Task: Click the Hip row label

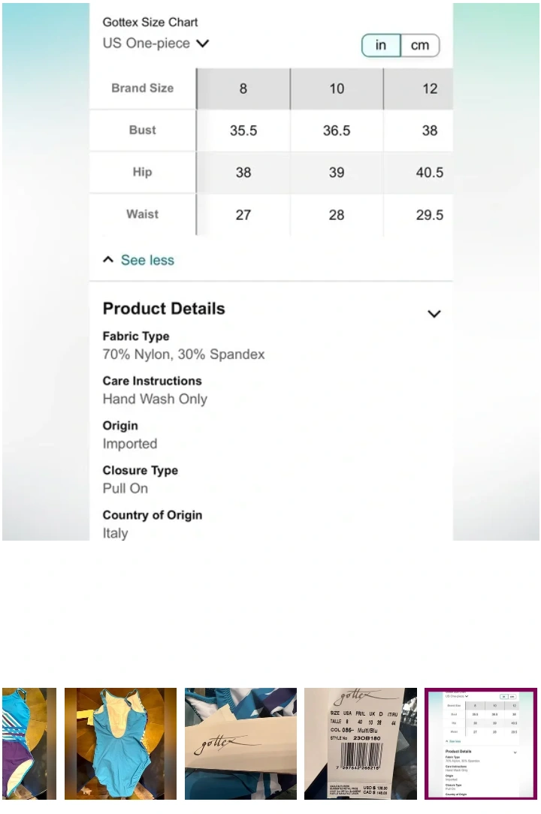Action: 142,172
